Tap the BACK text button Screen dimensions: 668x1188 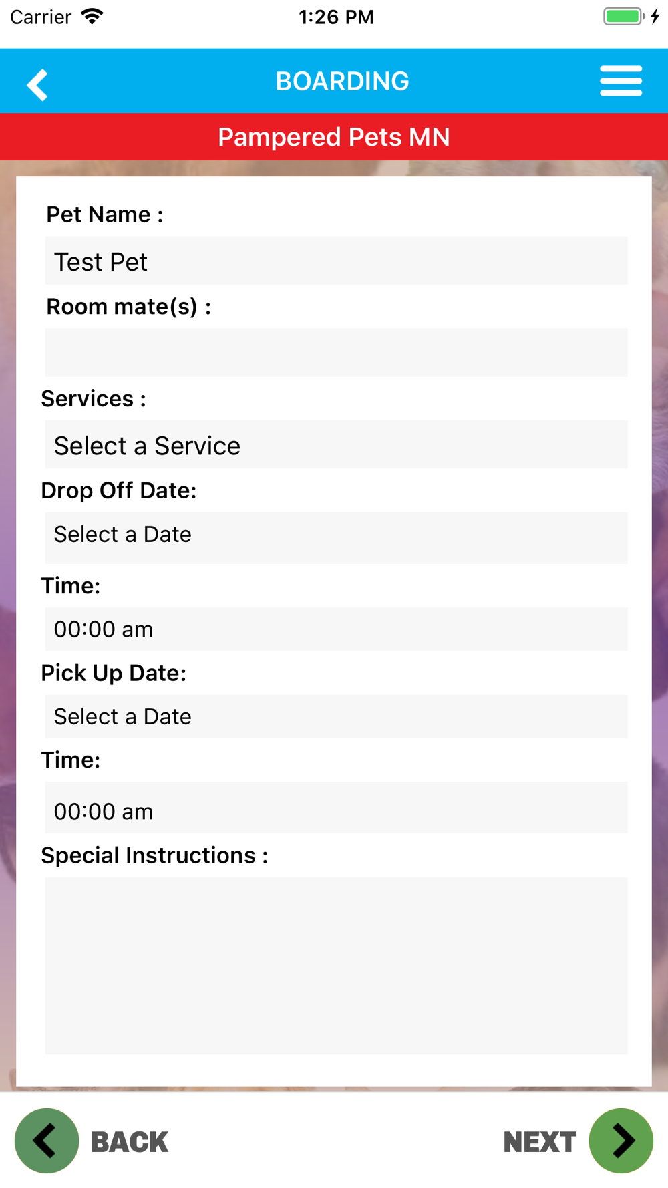[x=130, y=1142]
